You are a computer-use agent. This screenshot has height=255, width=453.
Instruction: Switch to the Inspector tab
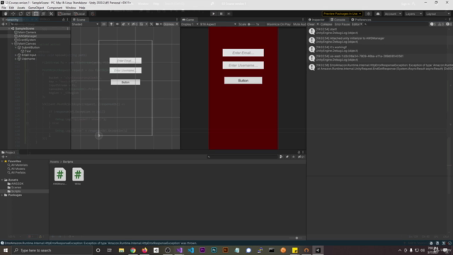tap(316, 20)
